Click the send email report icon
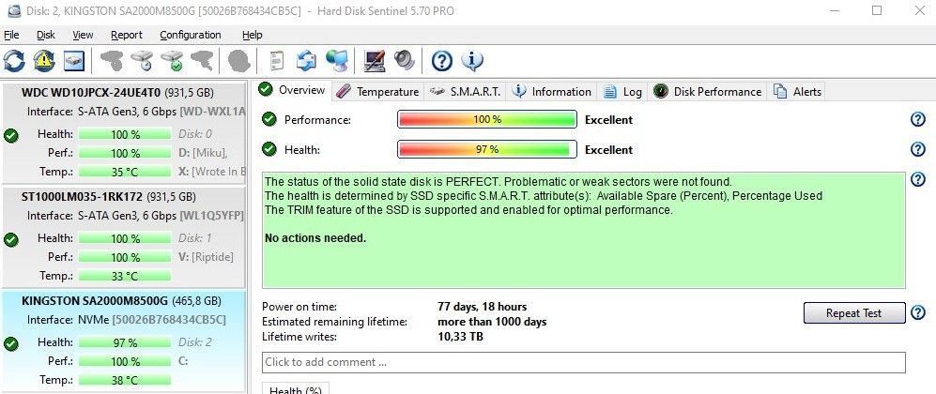The width and height of the screenshot is (936, 394). click(306, 61)
